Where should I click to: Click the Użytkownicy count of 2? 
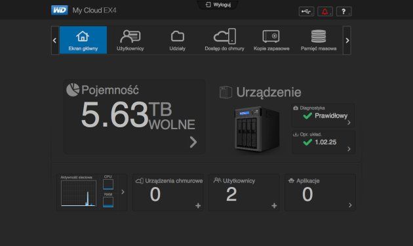(x=231, y=194)
